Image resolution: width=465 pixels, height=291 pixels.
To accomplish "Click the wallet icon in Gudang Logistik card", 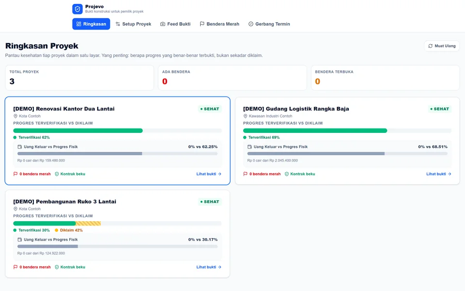I will pos(249,146).
